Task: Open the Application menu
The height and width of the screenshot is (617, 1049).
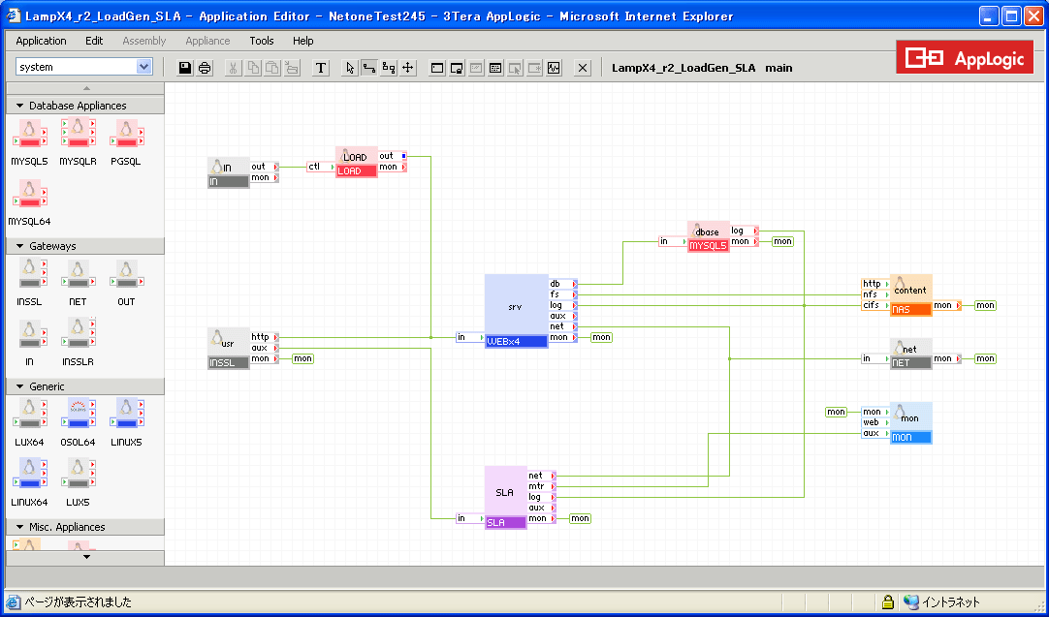Action: pos(41,41)
